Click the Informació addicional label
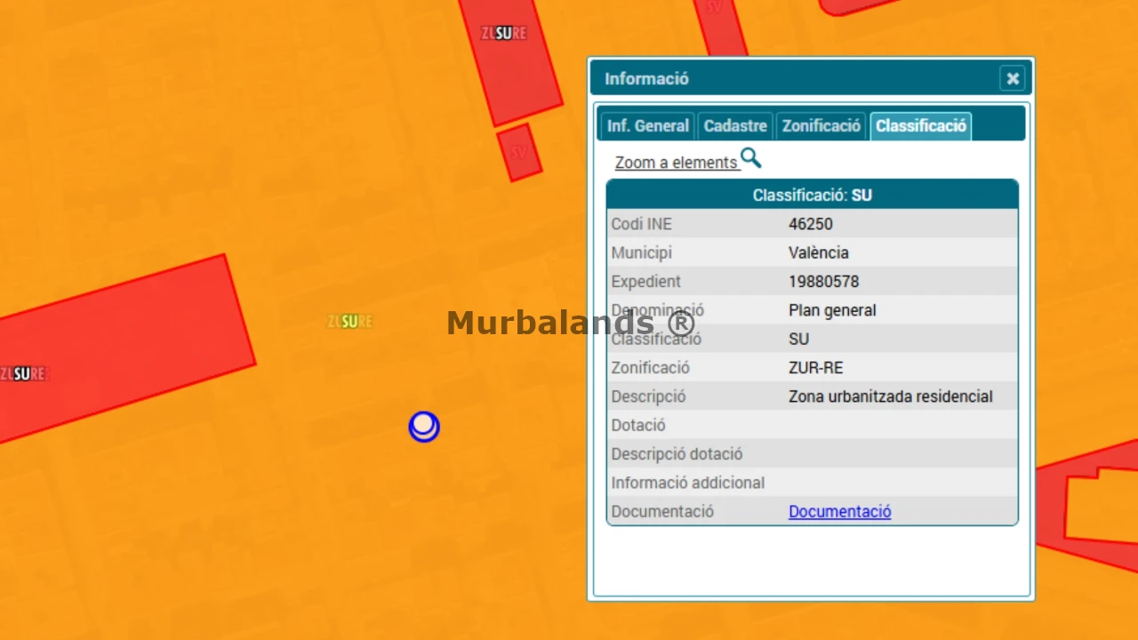Image resolution: width=1138 pixels, height=640 pixels. (x=688, y=484)
